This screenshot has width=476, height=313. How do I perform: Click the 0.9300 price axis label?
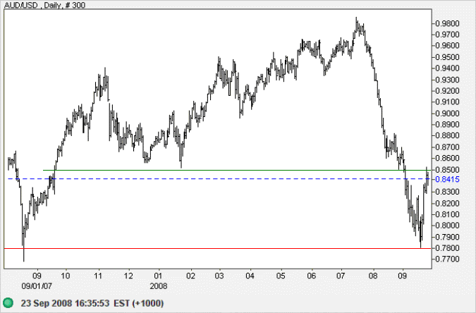(x=447, y=80)
